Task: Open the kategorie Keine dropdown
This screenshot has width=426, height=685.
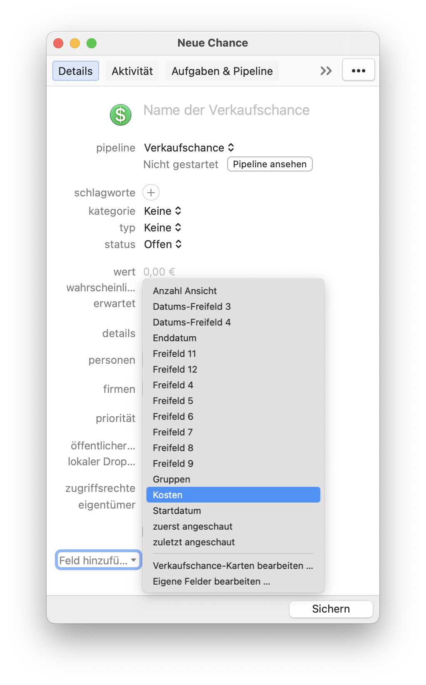Action: tap(163, 211)
